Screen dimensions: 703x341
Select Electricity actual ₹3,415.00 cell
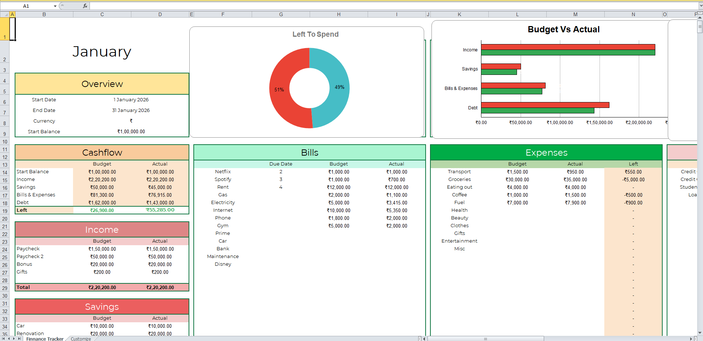tap(397, 203)
